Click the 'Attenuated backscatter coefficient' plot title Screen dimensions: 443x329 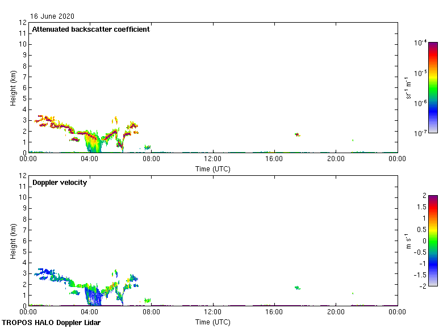[91, 29]
